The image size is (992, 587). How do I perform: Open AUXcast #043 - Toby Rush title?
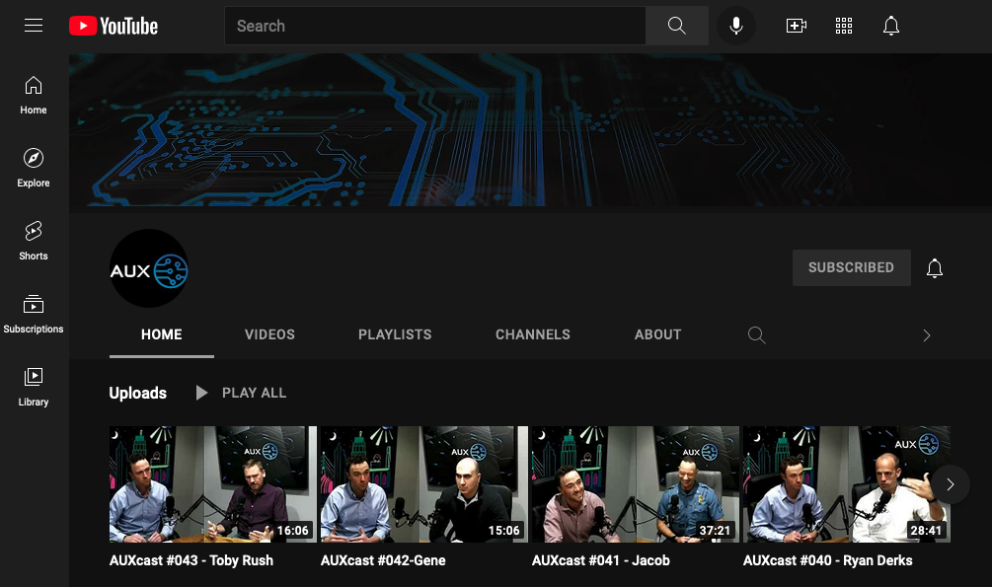191,560
